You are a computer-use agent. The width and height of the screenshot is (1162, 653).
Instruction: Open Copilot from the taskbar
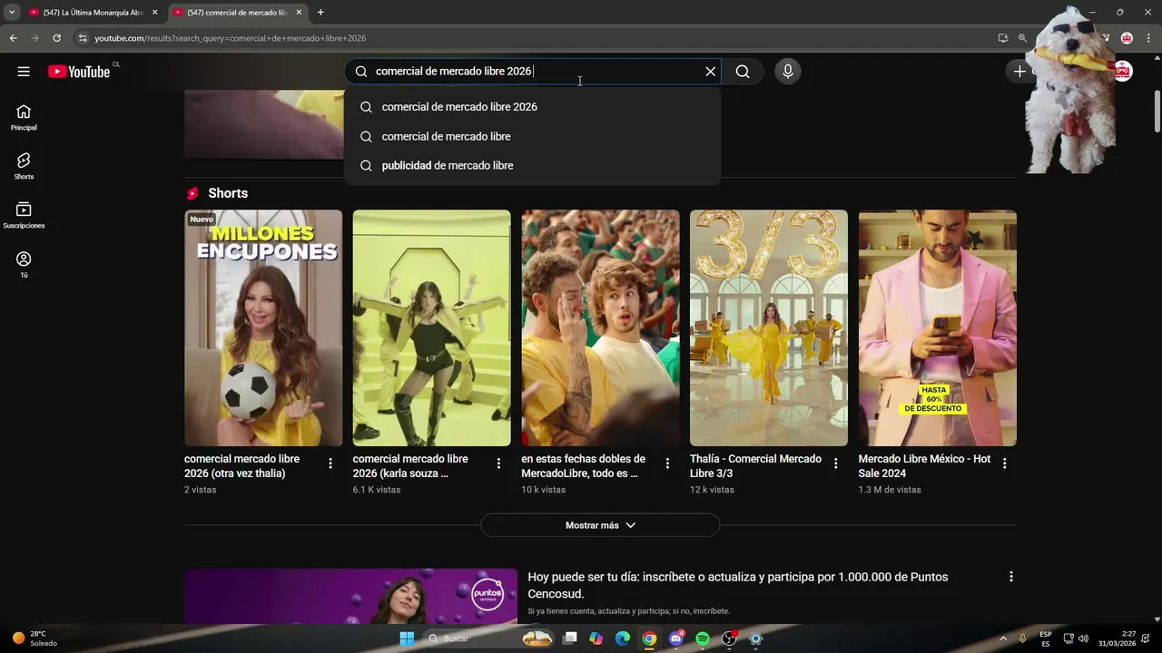(x=596, y=638)
